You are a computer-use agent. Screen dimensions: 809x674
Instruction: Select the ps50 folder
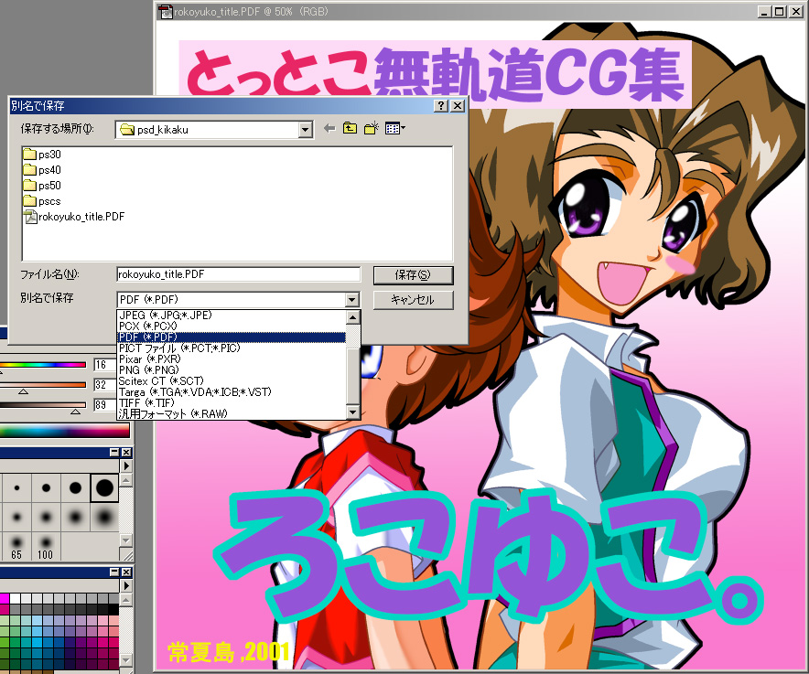coord(42,185)
